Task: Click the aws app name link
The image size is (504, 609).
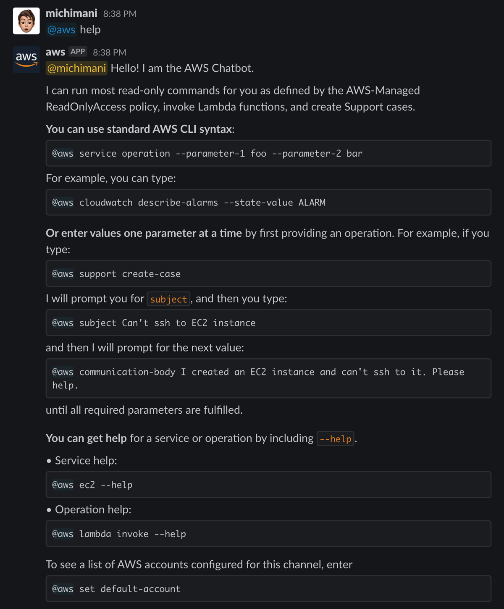Action: tap(55, 52)
